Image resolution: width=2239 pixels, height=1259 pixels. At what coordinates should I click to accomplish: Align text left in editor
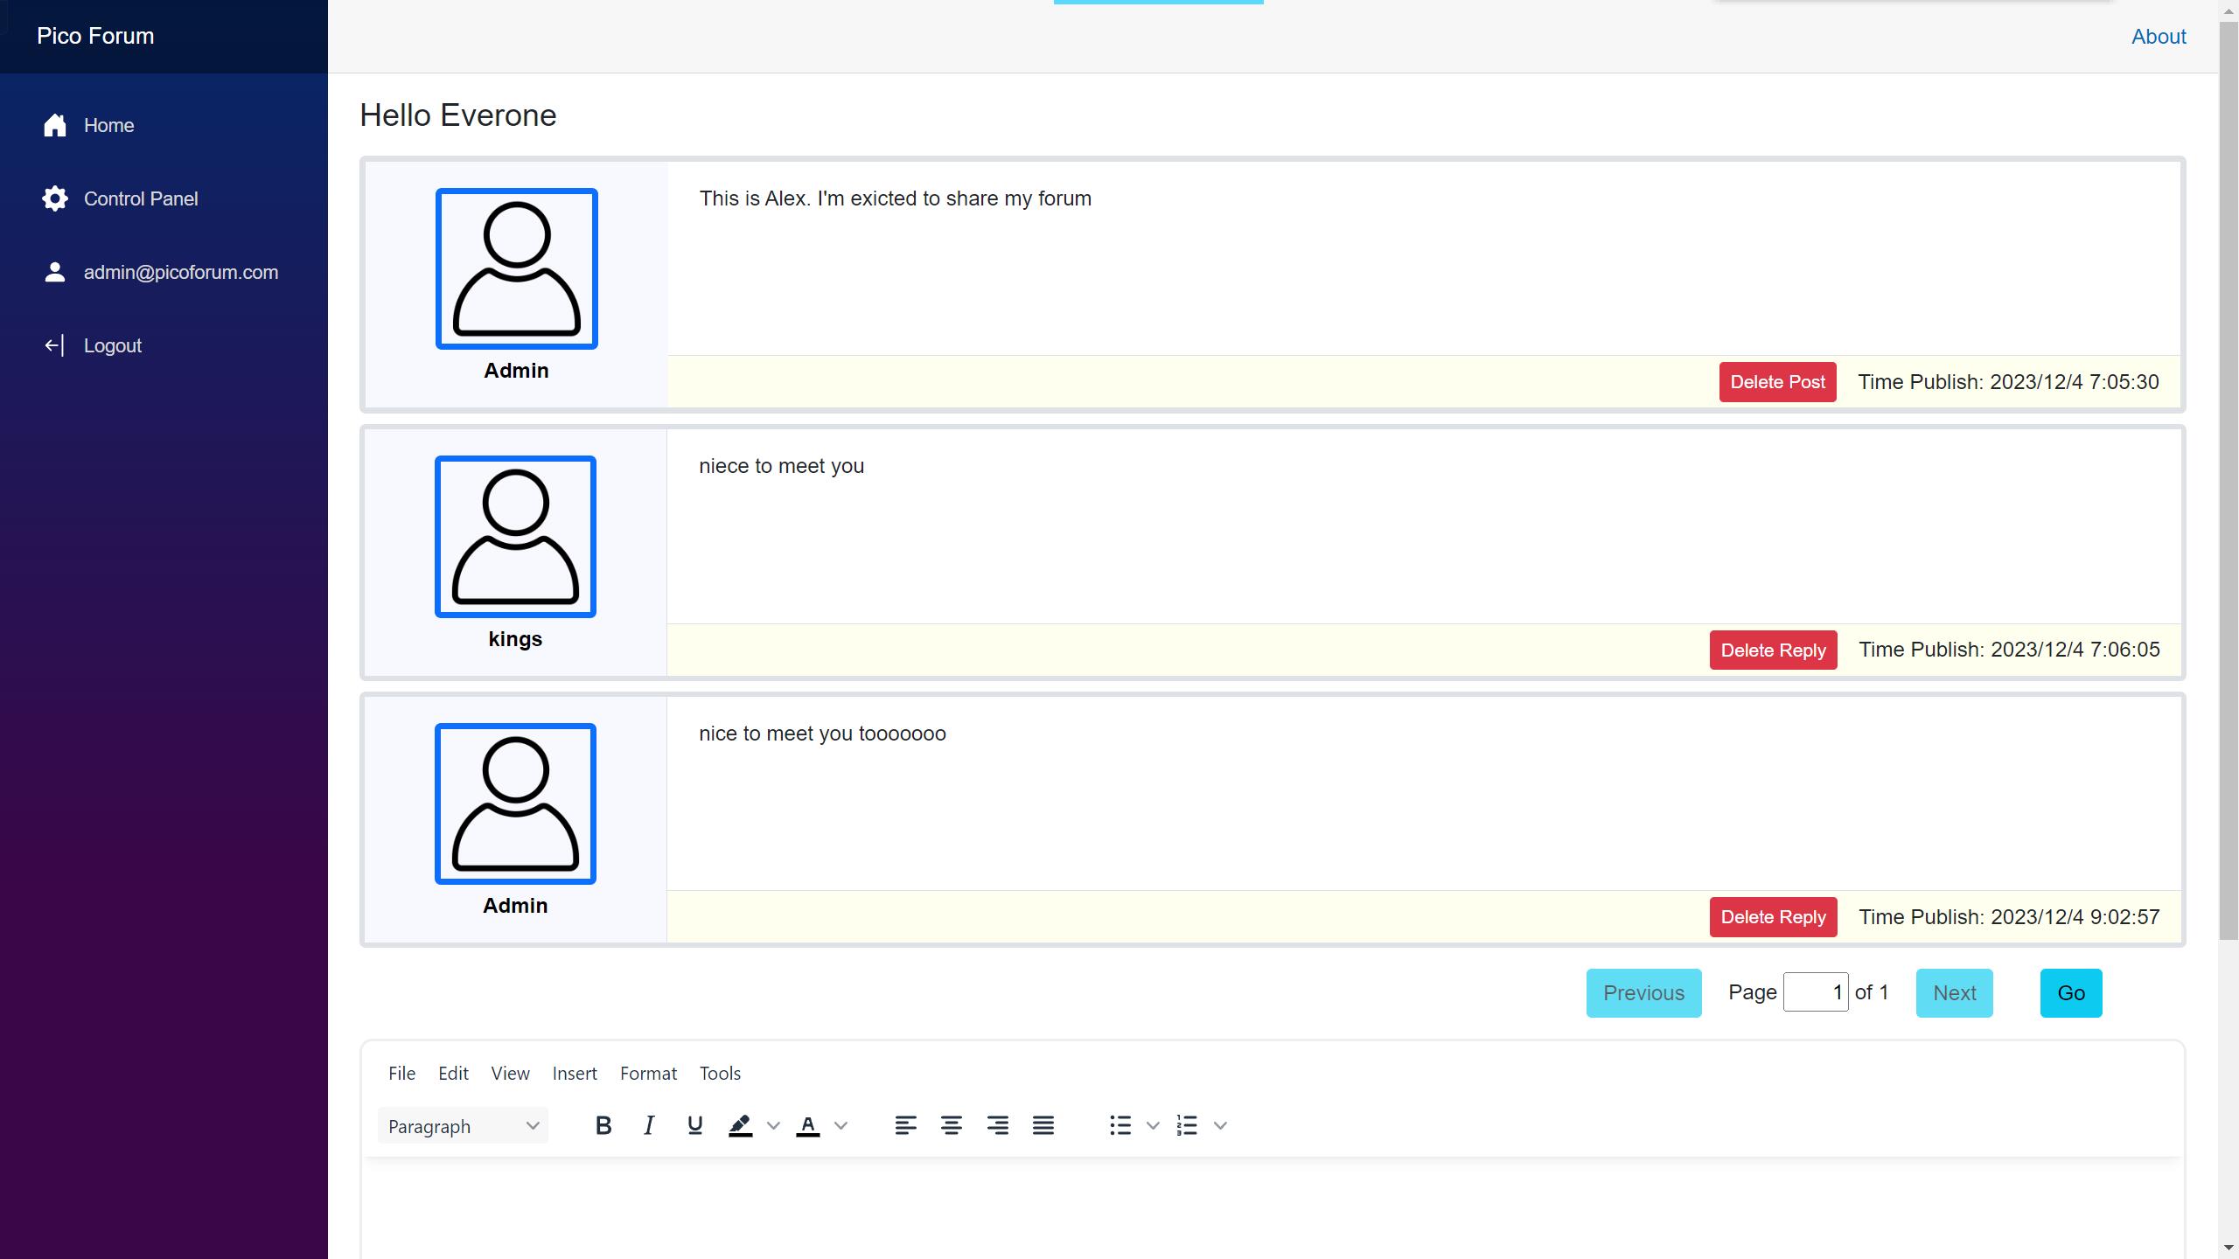coord(906,1125)
